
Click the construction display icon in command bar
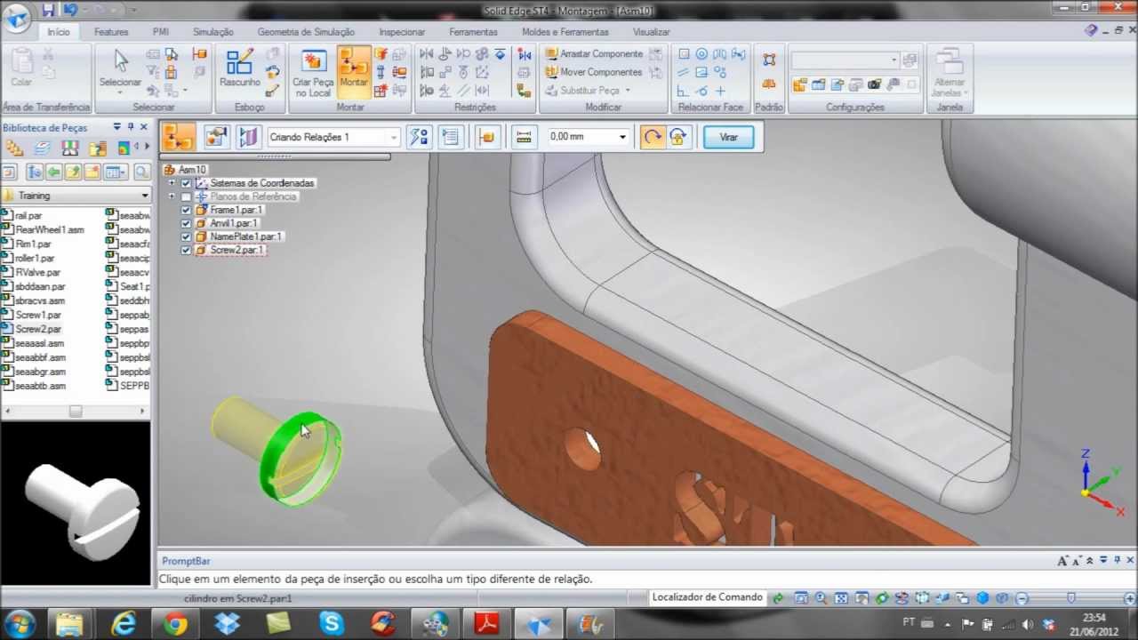tap(249, 137)
